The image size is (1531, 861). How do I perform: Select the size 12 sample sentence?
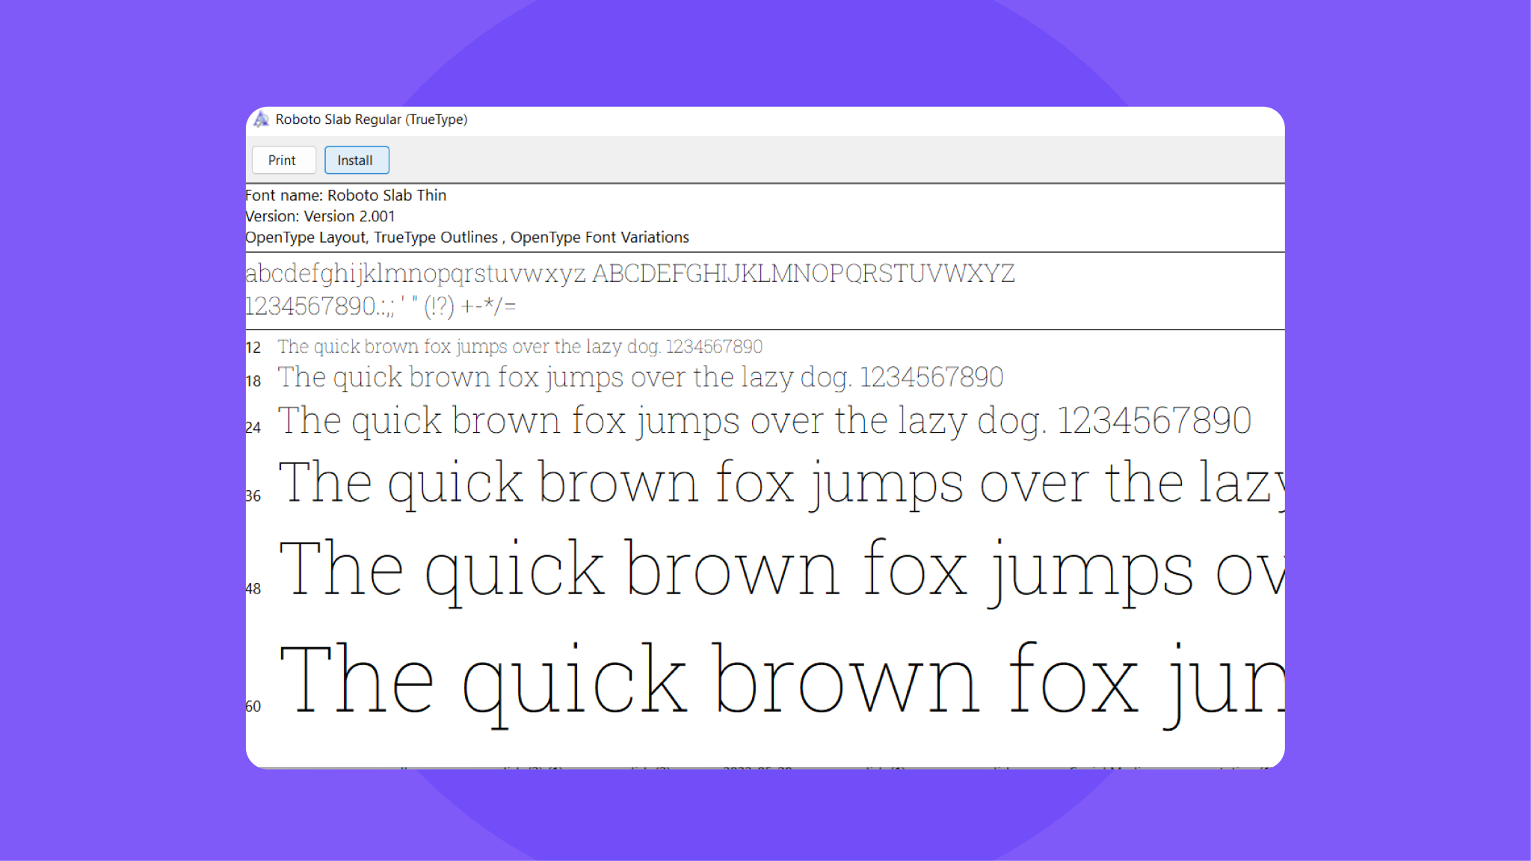520,346
